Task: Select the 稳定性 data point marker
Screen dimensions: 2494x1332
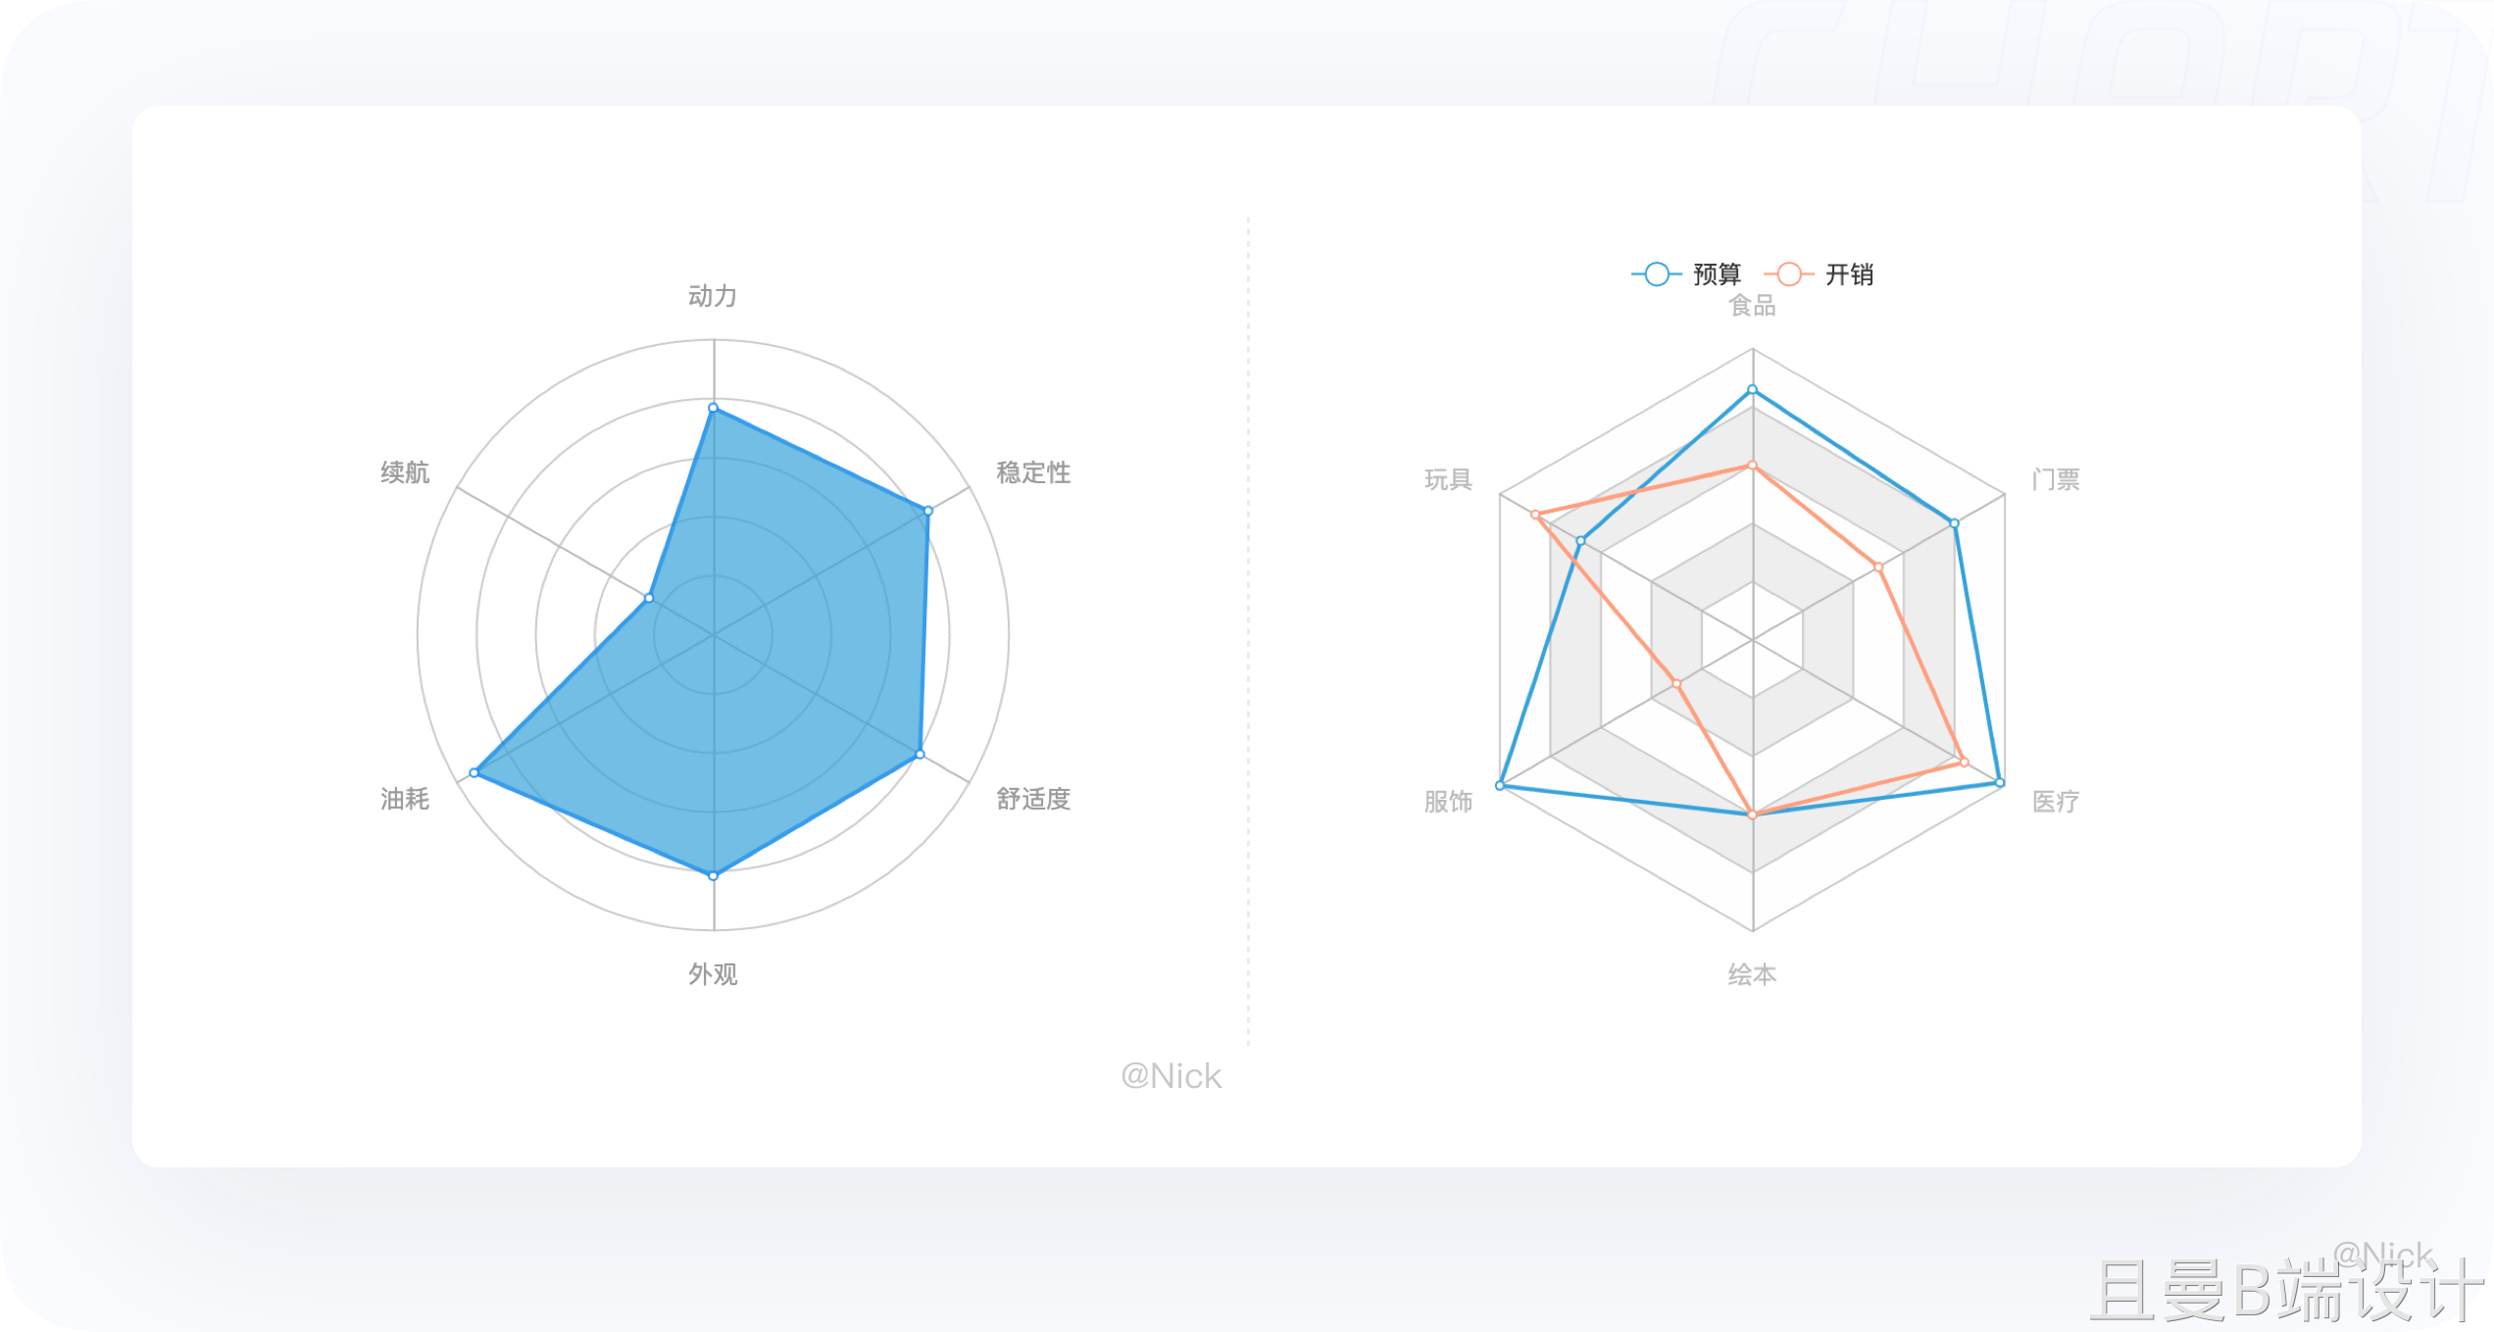Action: pos(928,511)
